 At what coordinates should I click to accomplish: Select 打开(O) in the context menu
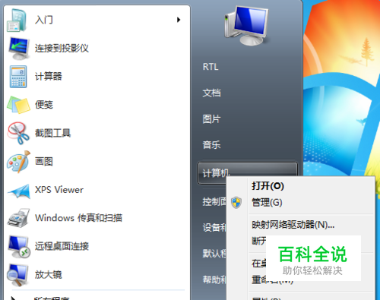(268, 186)
